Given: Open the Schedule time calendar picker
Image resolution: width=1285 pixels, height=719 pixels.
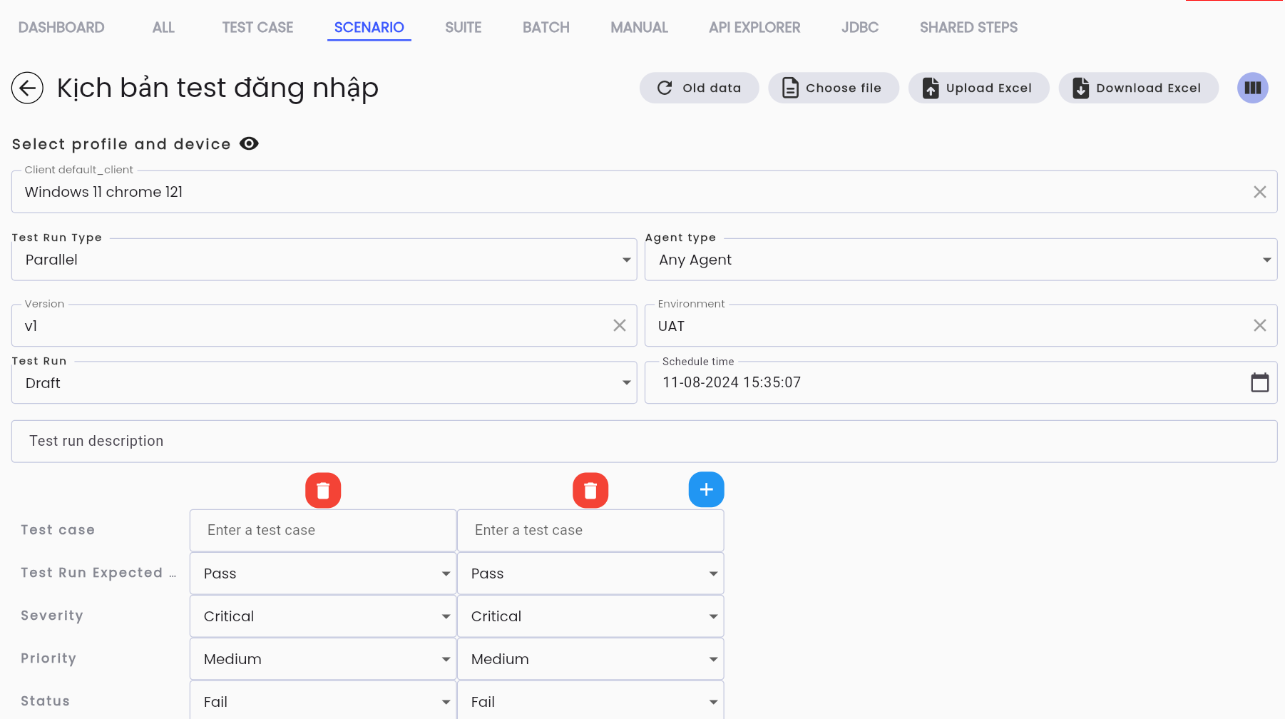Looking at the screenshot, I should pyautogui.click(x=1260, y=382).
